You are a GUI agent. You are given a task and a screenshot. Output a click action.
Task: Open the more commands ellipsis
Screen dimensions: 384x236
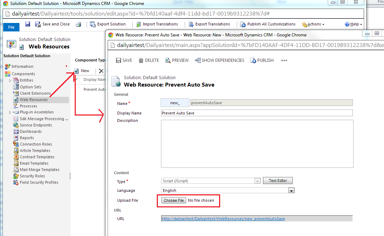coord(284,60)
